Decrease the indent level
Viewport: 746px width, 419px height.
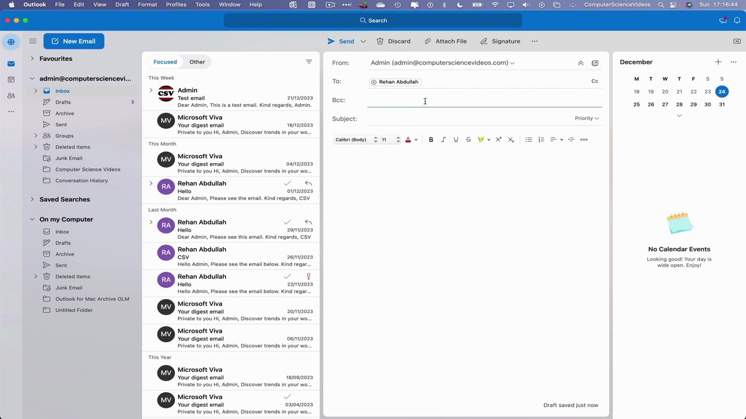571,140
